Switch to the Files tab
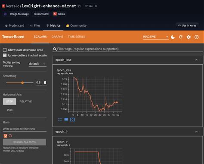Screen dimensions: 204x164 pyautogui.click(x=35, y=25)
